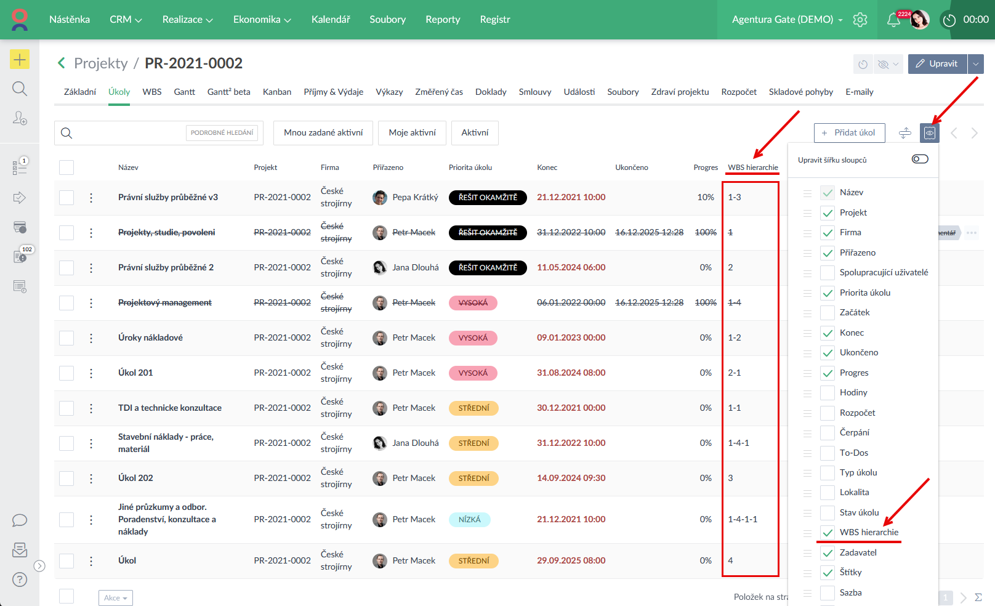Open the chat bubble icon in sidebar
Screen dimensions: 995x606
(20, 520)
